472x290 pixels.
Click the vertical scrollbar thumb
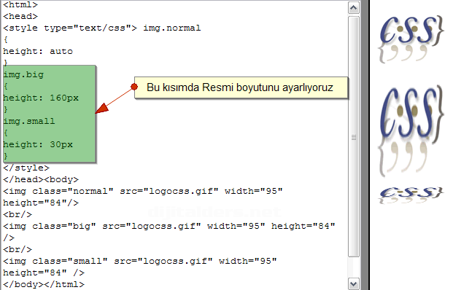(353, 137)
